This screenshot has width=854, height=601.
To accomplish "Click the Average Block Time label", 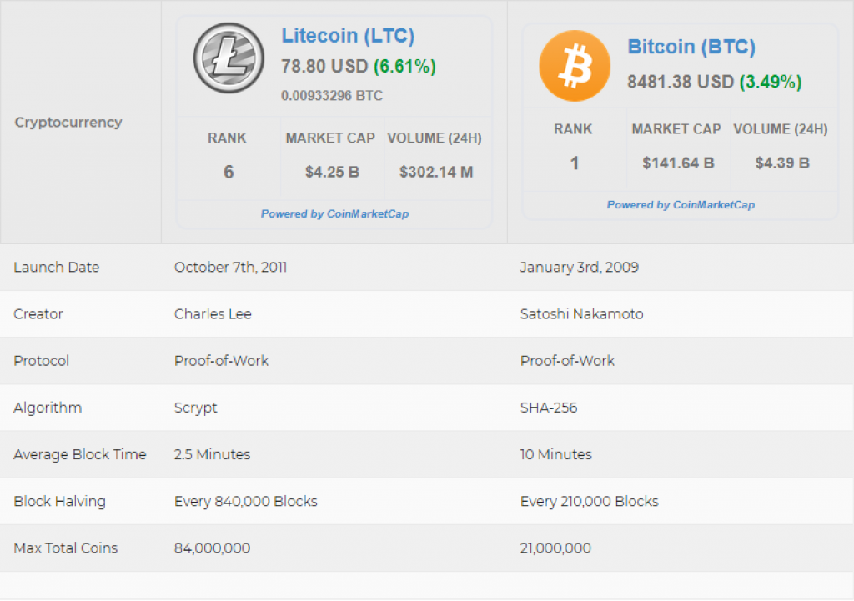I will coord(80,454).
